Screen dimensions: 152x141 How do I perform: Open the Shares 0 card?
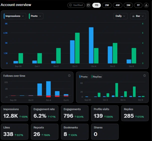105,132
